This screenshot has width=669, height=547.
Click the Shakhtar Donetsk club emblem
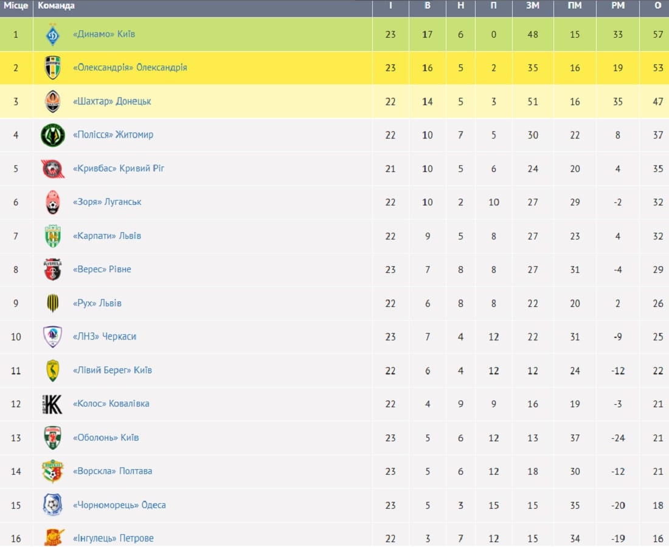coord(53,101)
